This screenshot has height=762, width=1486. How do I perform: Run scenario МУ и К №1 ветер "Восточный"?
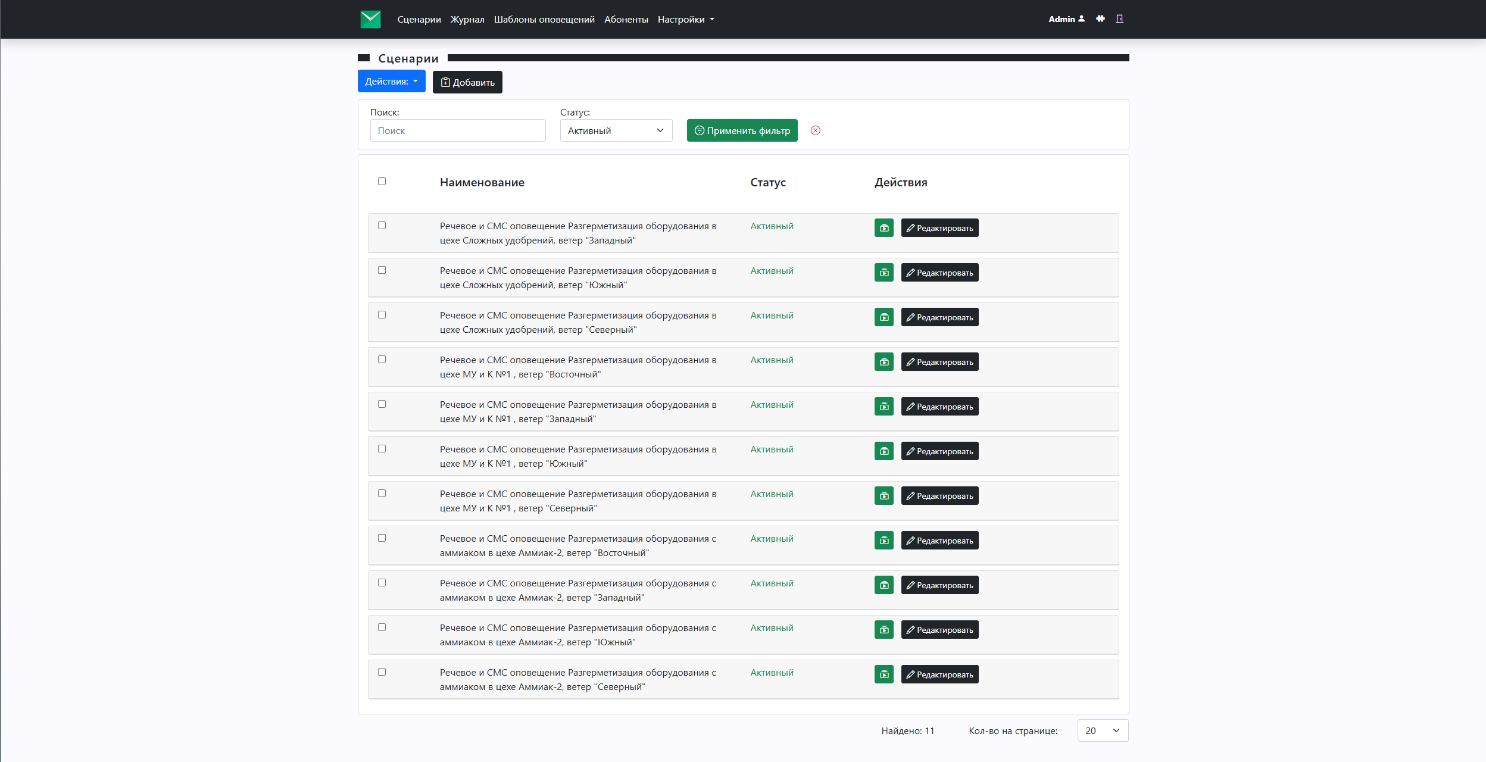tap(884, 362)
